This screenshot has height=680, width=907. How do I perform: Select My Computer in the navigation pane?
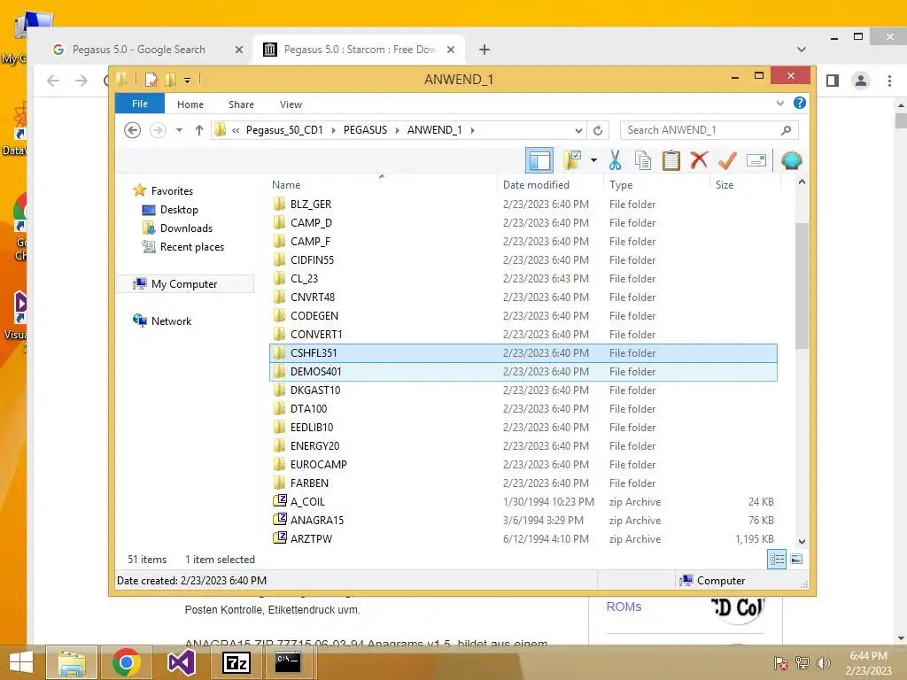(x=184, y=284)
